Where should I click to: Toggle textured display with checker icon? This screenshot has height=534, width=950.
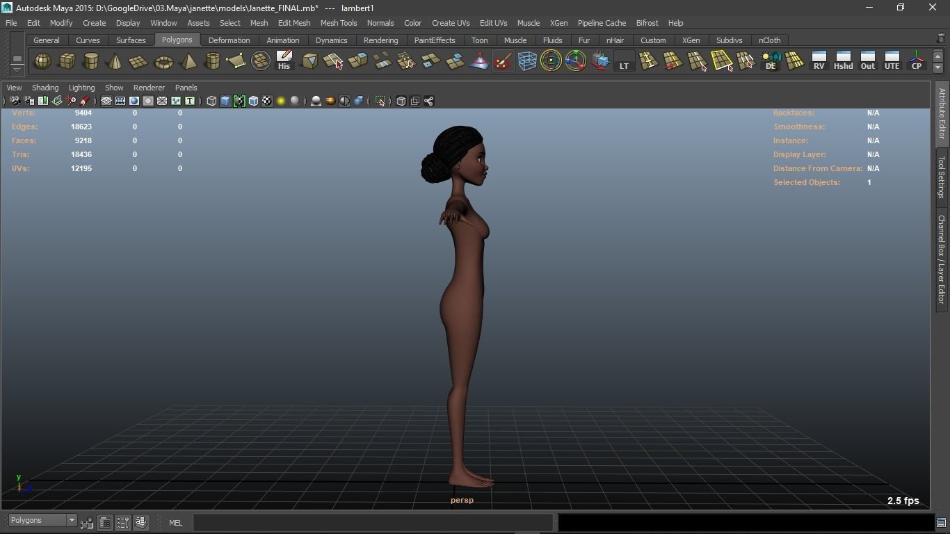267,102
